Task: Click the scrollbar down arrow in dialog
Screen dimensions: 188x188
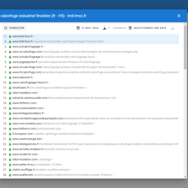Action: (x=185, y=177)
